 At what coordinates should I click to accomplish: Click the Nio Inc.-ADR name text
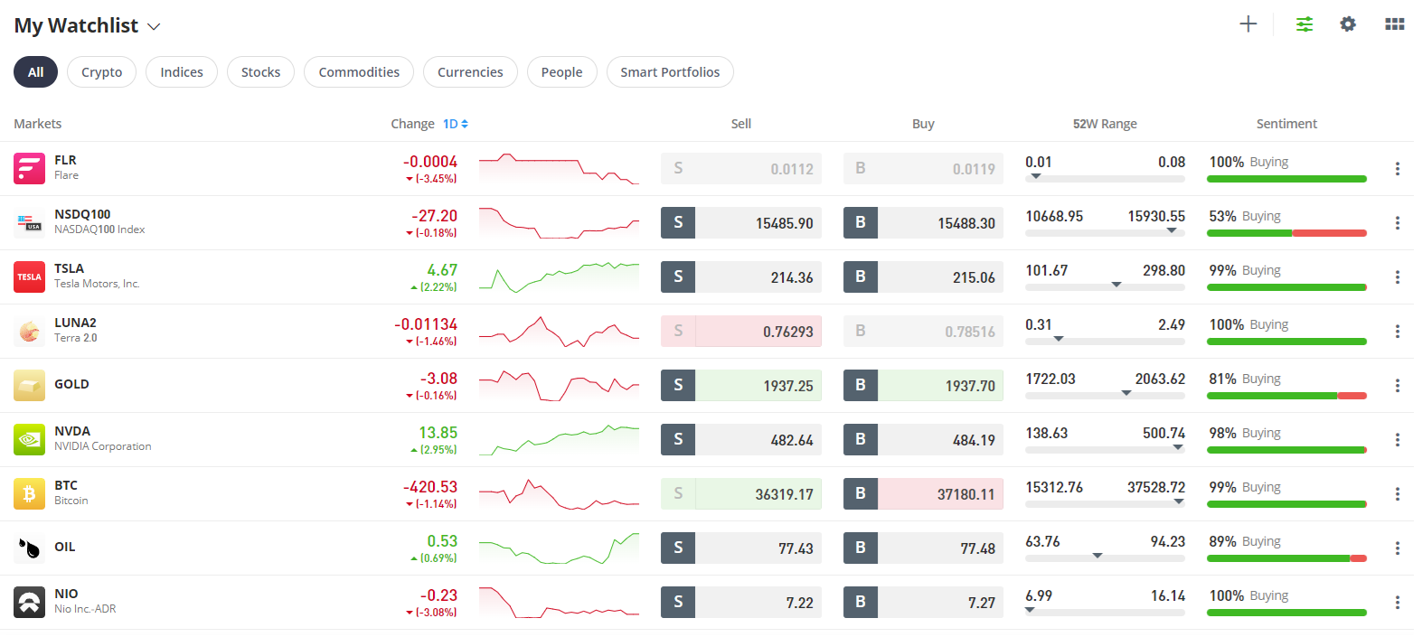[x=85, y=609]
